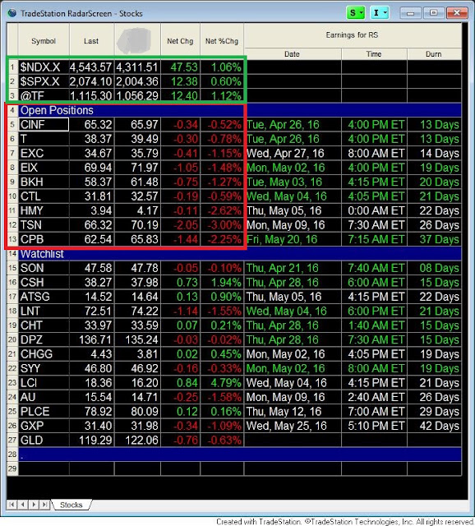Select the BKH symbol cell
Screen dimensions: 475x526
coord(44,182)
